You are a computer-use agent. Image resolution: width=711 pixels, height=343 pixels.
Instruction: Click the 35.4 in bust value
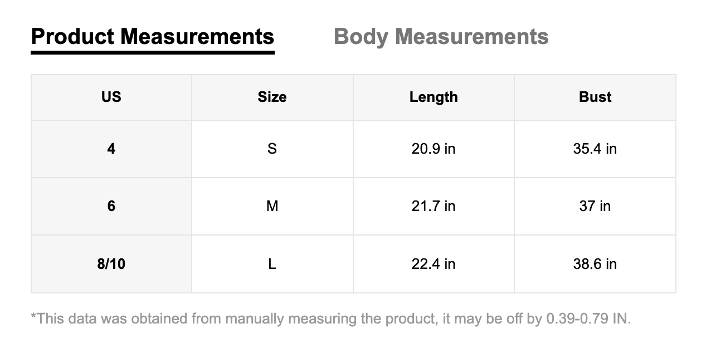point(595,149)
